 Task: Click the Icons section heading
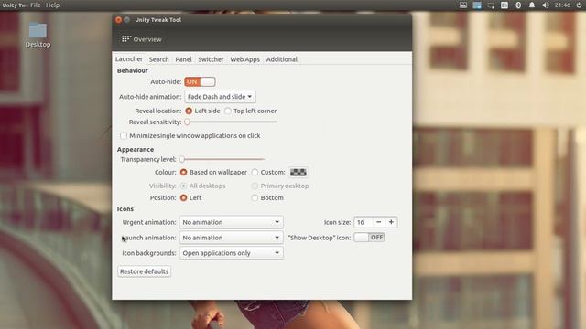coord(125,209)
